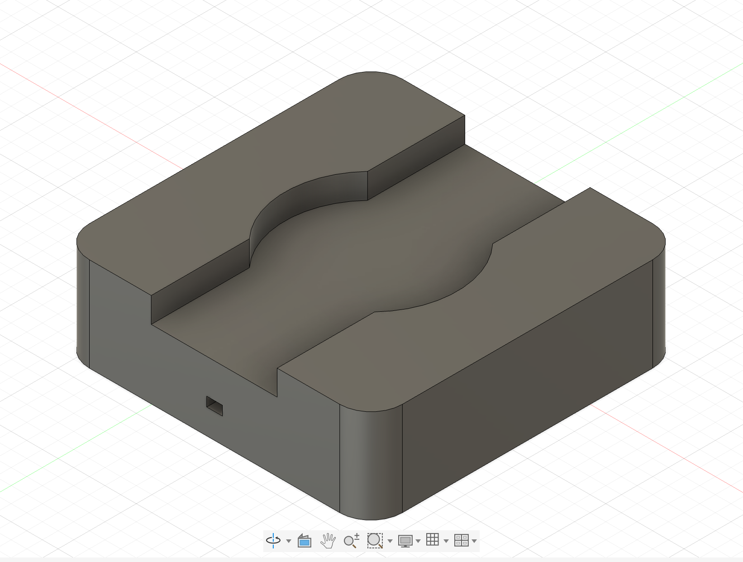Expand the Viewports dropdown arrow
The height and width of the screenshot is (562, 743).
tap(474, 541)
